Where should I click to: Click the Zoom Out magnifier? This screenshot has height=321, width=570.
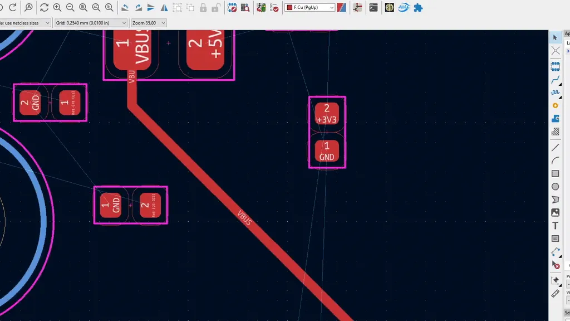(70, 7)
